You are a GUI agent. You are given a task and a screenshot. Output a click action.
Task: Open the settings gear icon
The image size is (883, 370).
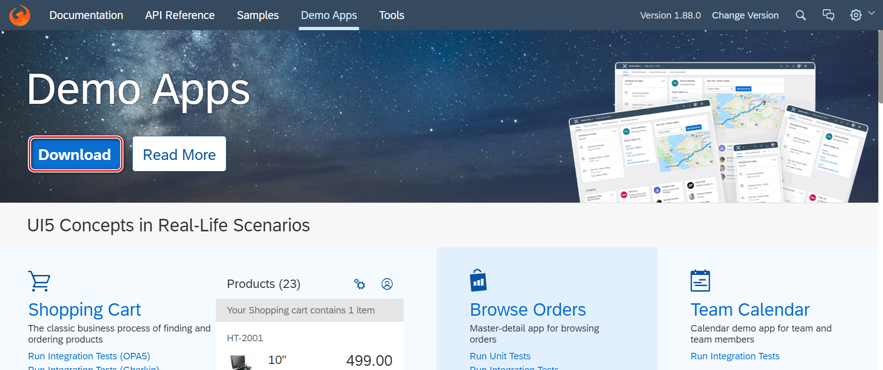856,15
